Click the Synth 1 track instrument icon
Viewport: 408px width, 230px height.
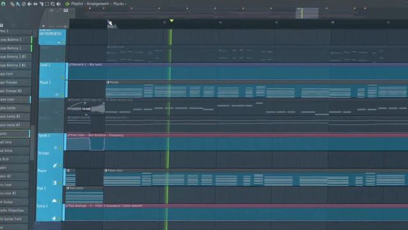[x=55, y=148]
